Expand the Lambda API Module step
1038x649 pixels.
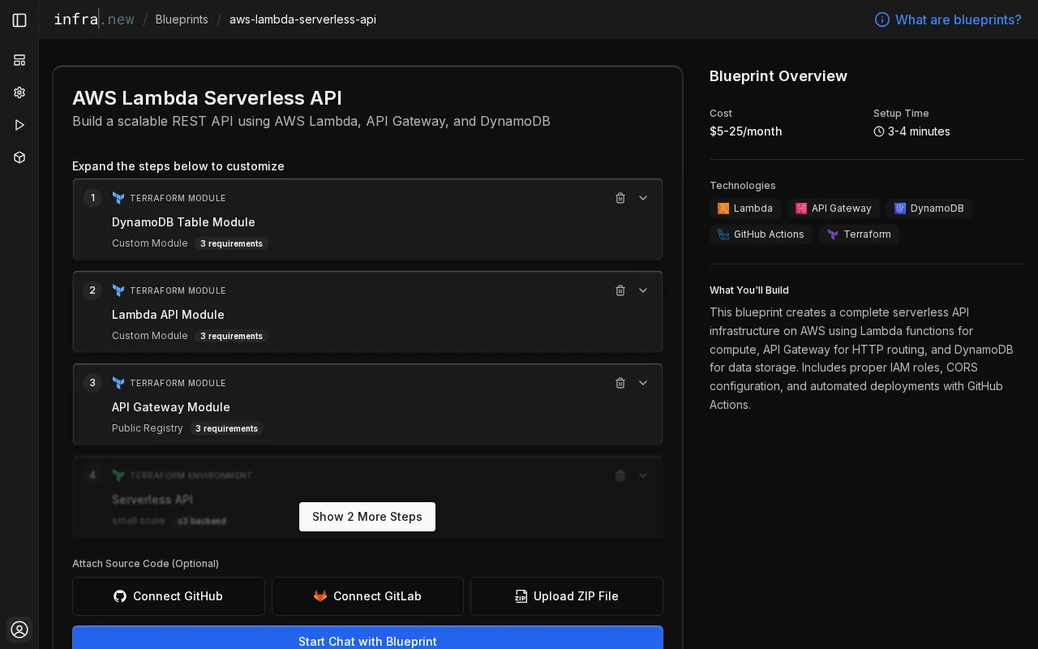pyautogui.click(x=643, y=290)
